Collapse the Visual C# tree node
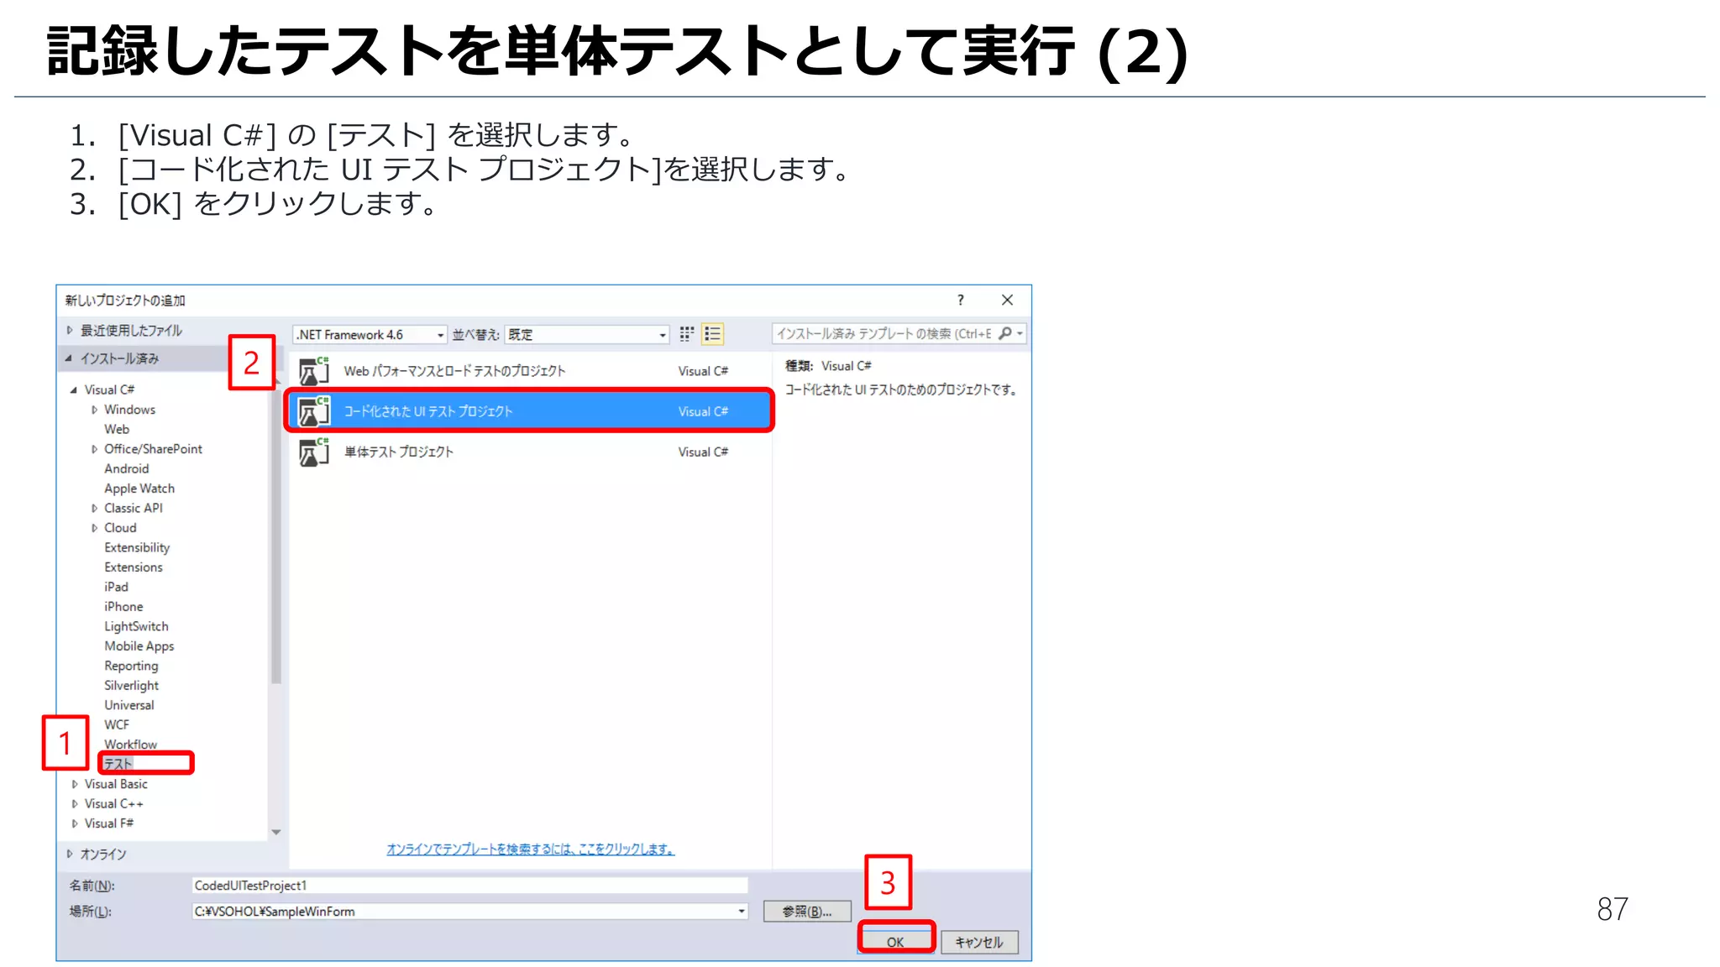This screenshot has width=1720, height=967. [74, 389]
